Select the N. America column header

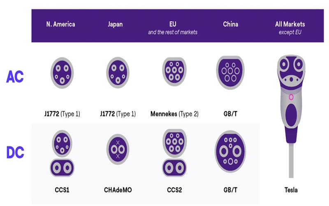tap(60, 24)
